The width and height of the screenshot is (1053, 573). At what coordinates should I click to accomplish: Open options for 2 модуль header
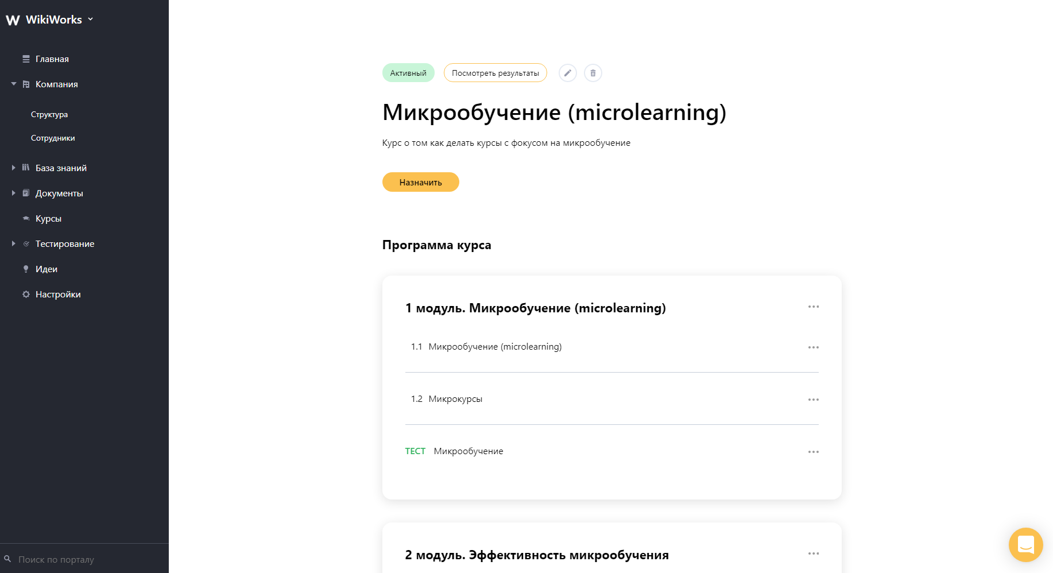tap(814, 553)
